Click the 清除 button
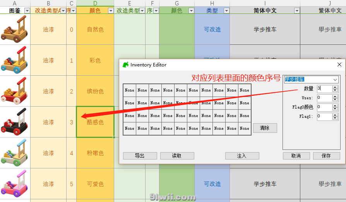The height and width of the screenshot is (202, 346). pos(265,128)
